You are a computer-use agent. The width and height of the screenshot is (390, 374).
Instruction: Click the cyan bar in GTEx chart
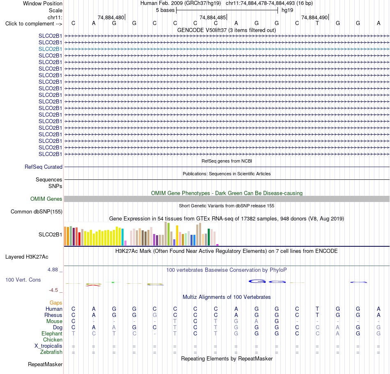(x=123, y=237)
